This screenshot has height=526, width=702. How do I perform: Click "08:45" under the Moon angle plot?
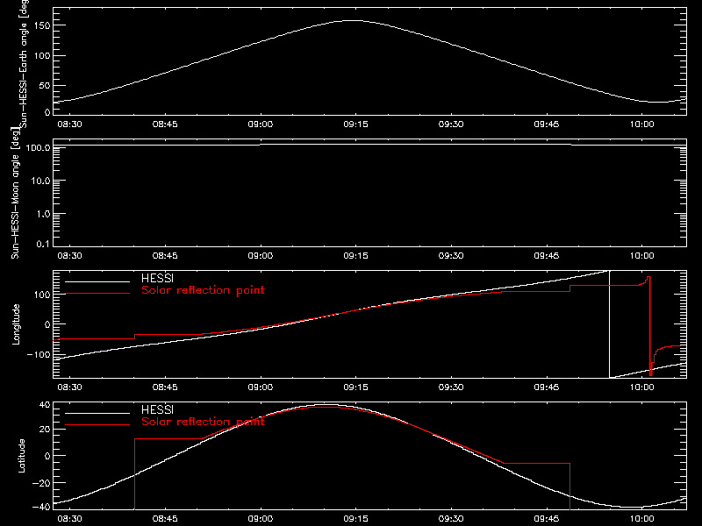(165, 256)
